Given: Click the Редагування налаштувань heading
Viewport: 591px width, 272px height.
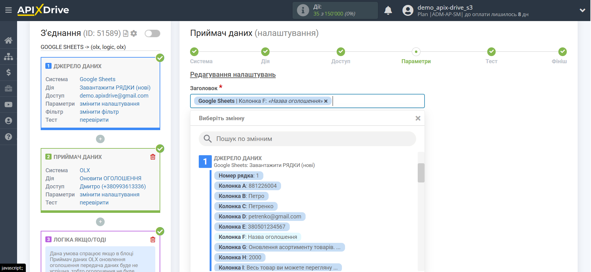Looking at the screenshot, I should (x=233, y=75).
